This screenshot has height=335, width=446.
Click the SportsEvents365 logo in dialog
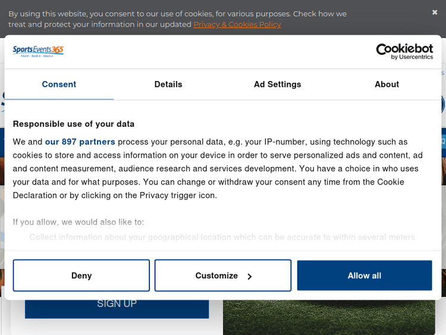38,52
